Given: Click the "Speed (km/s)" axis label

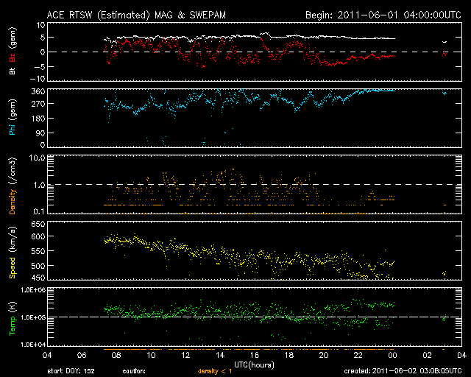Looking at the screenshot, I should coord(13,253).
